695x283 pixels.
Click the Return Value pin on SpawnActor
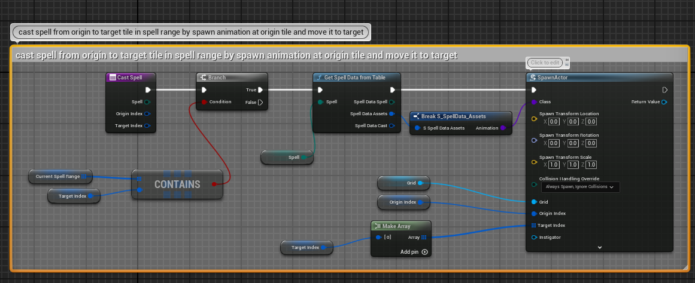[664, 102]
